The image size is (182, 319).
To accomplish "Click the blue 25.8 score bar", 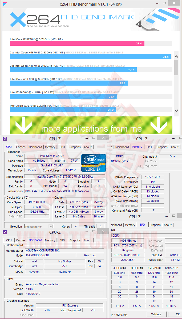I will [x=69, y=83].
